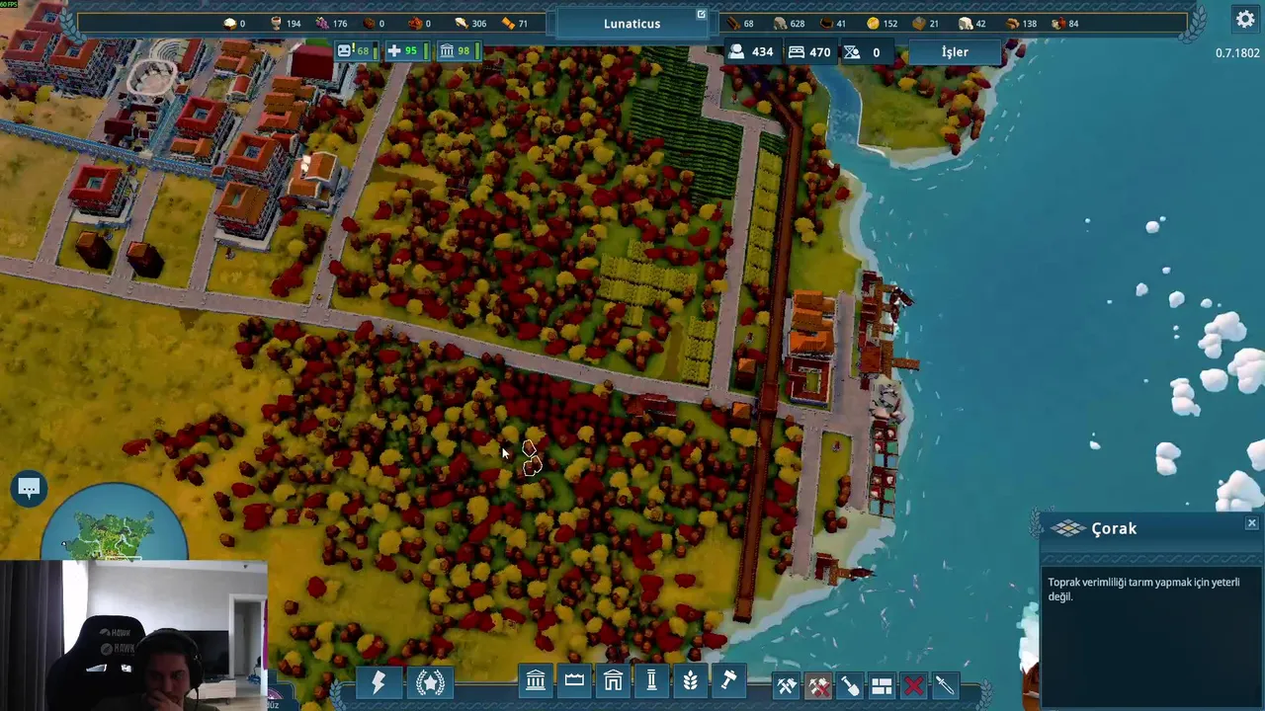Close the Çorak info panel
The height and width of the screenshot is (711, 1265).
(x=1251, y=523)
